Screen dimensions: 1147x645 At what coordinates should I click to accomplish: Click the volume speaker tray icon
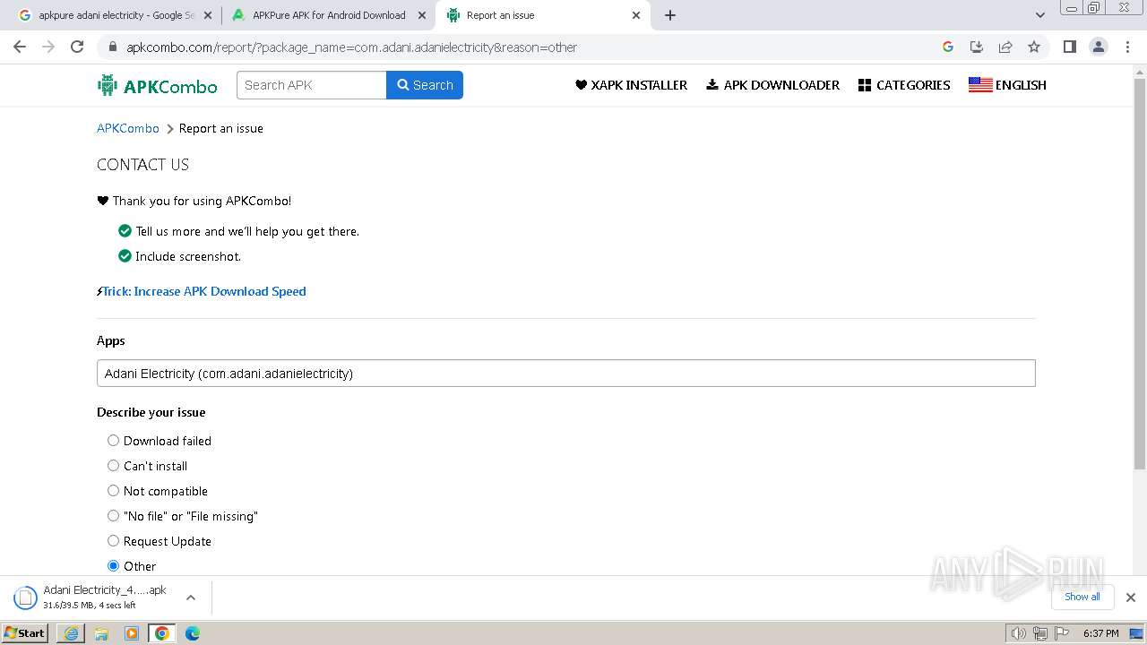[x=1019, y=633]
